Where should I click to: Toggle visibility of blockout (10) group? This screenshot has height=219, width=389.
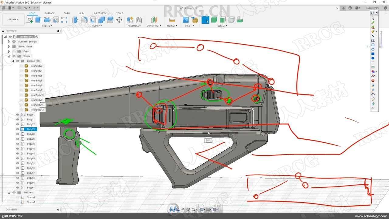point(18,61)
